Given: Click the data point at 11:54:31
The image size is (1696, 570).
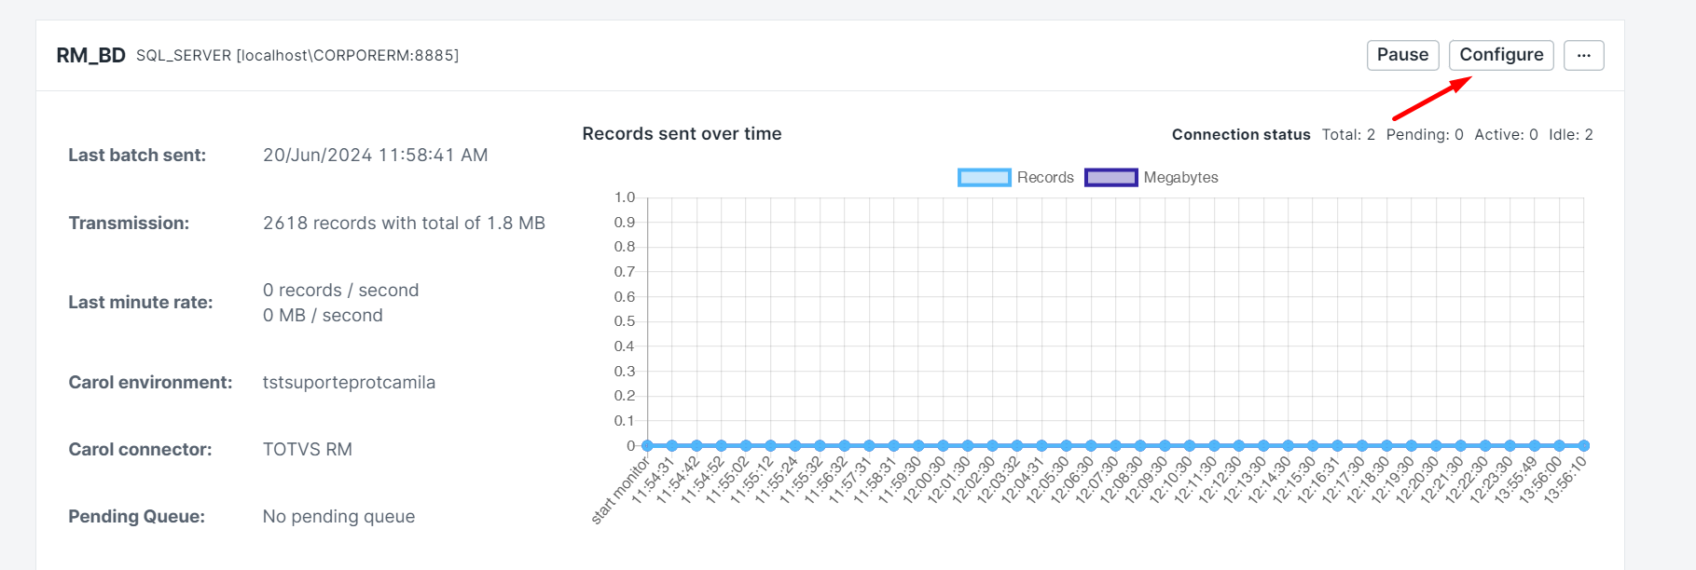Looking at the screenshot, I should [672, 446].
